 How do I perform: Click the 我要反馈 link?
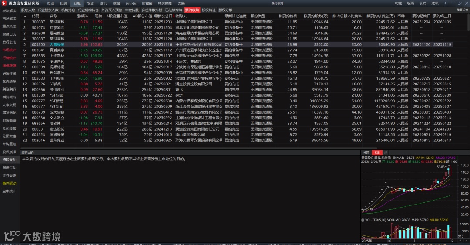(462, 10)
